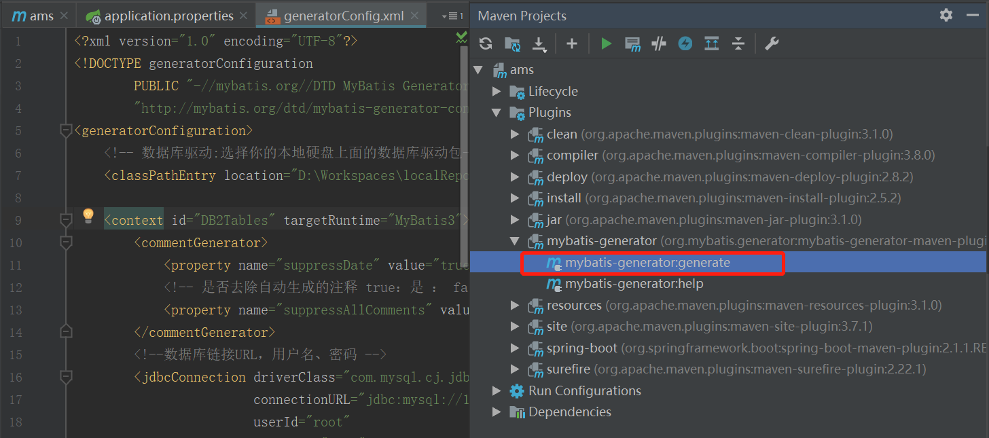Click Show Dependencies icon in Maven toolbar

tap(712, 43)
